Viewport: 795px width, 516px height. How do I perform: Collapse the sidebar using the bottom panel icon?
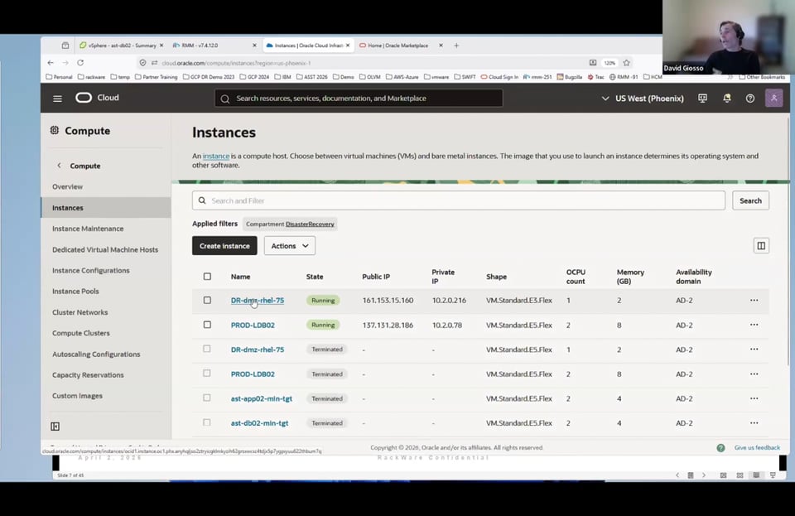(x=55, y=427)
